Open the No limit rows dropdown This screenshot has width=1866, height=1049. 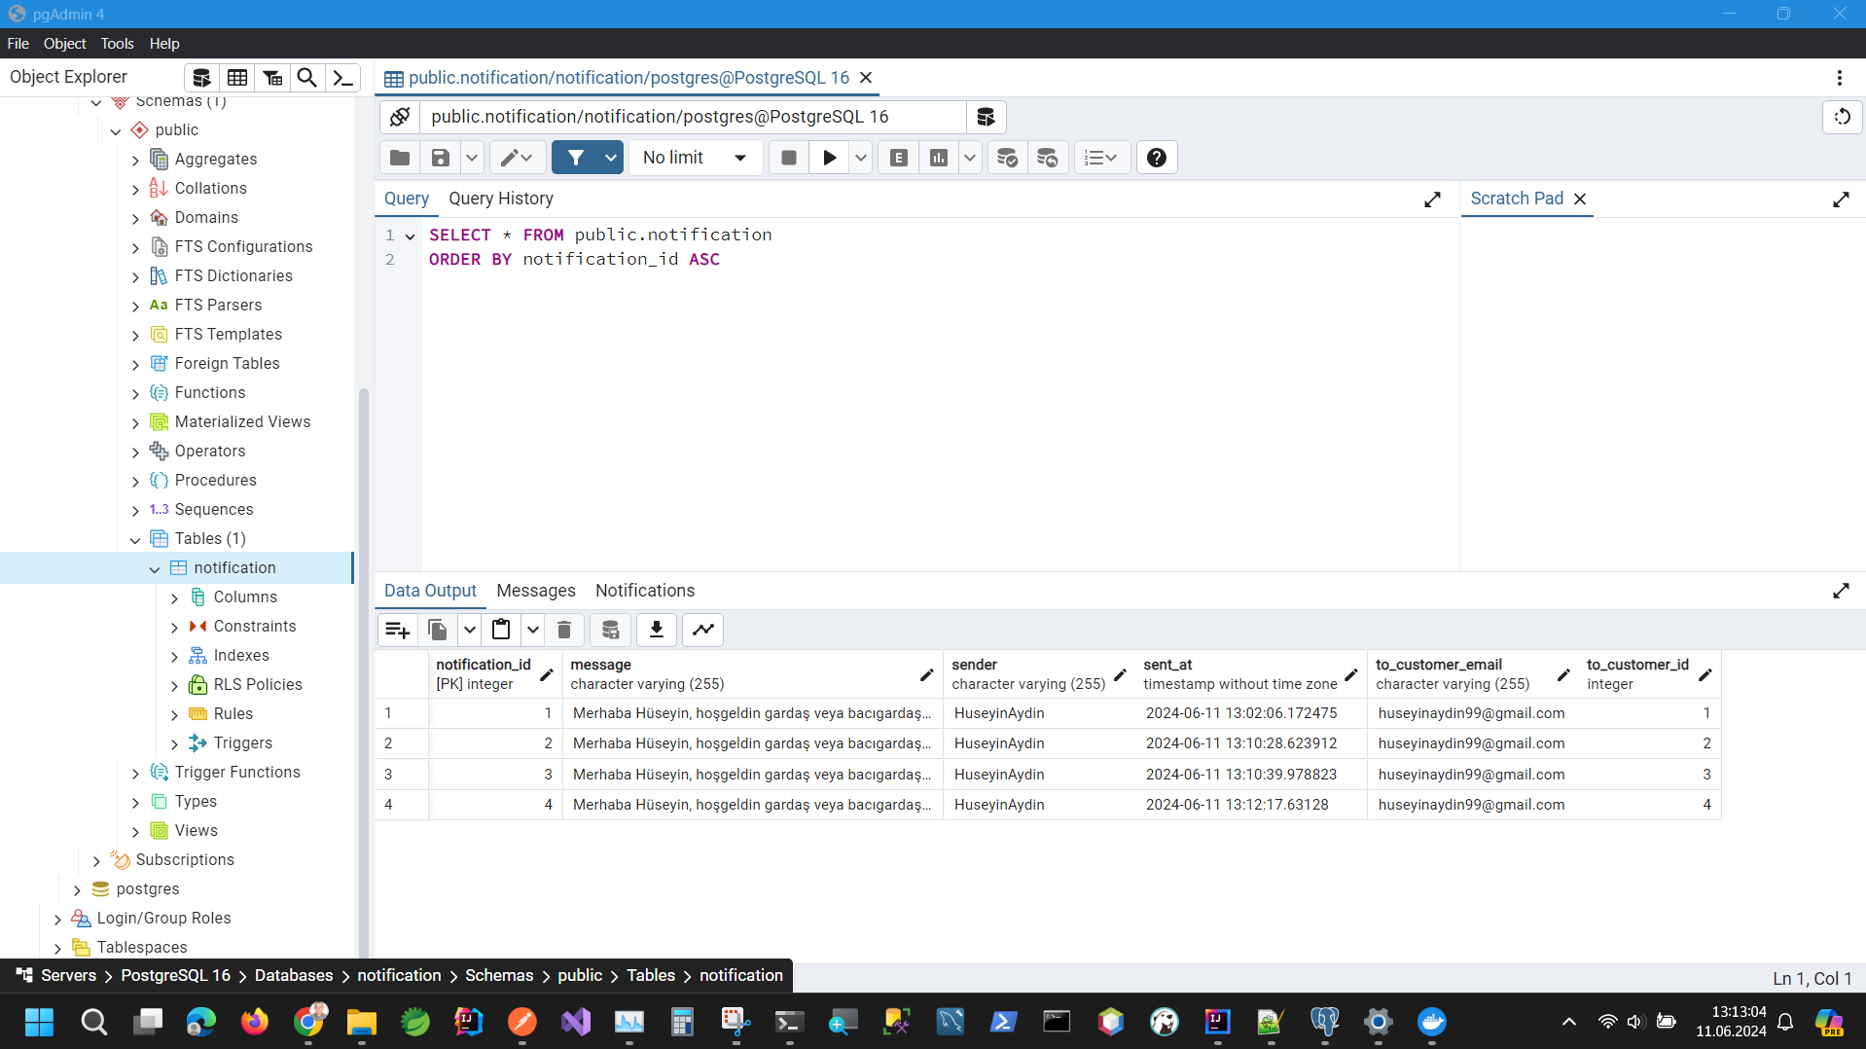pyautogui.click(x=695, y=158)
